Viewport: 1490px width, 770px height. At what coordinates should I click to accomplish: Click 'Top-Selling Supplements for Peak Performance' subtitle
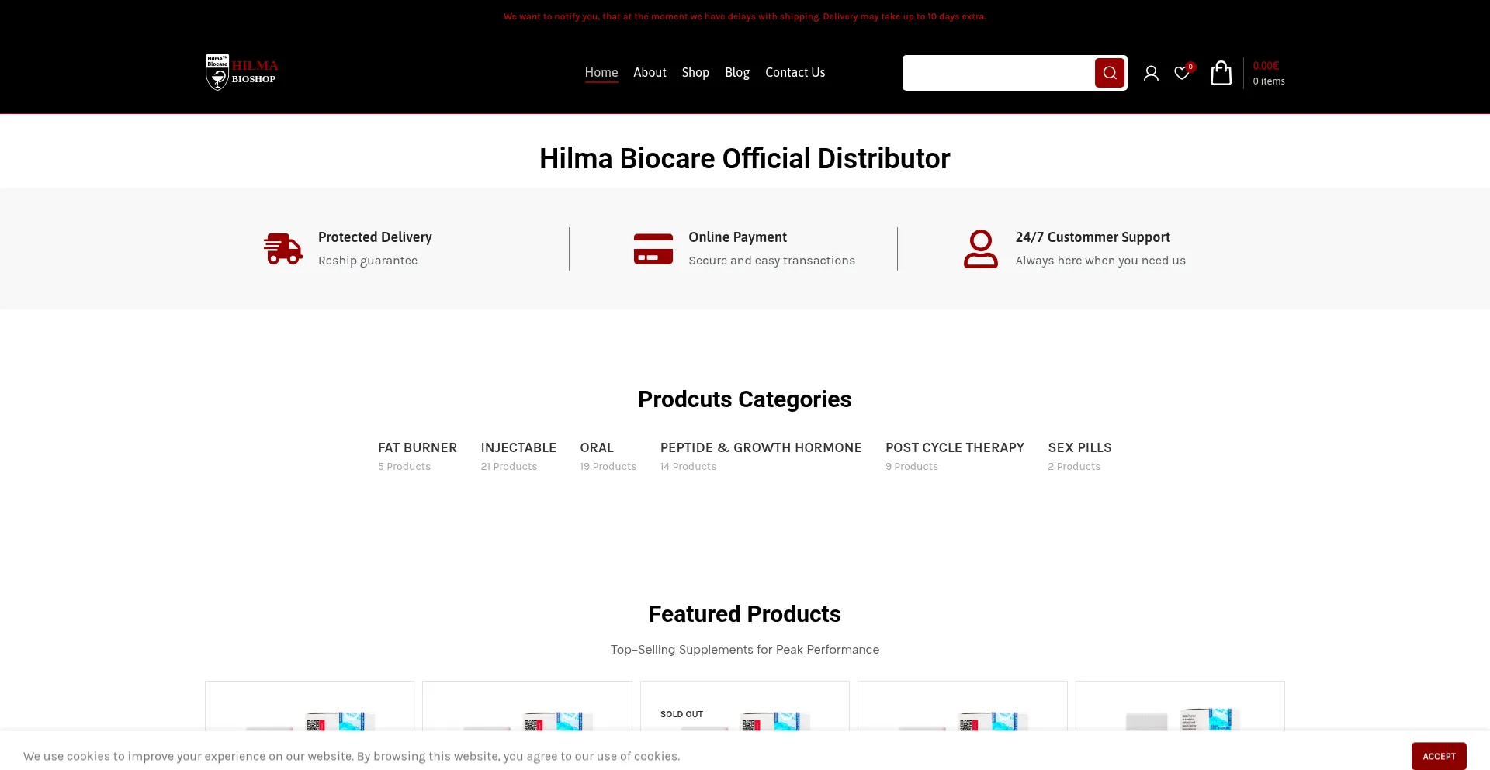[x=745, y=650]
